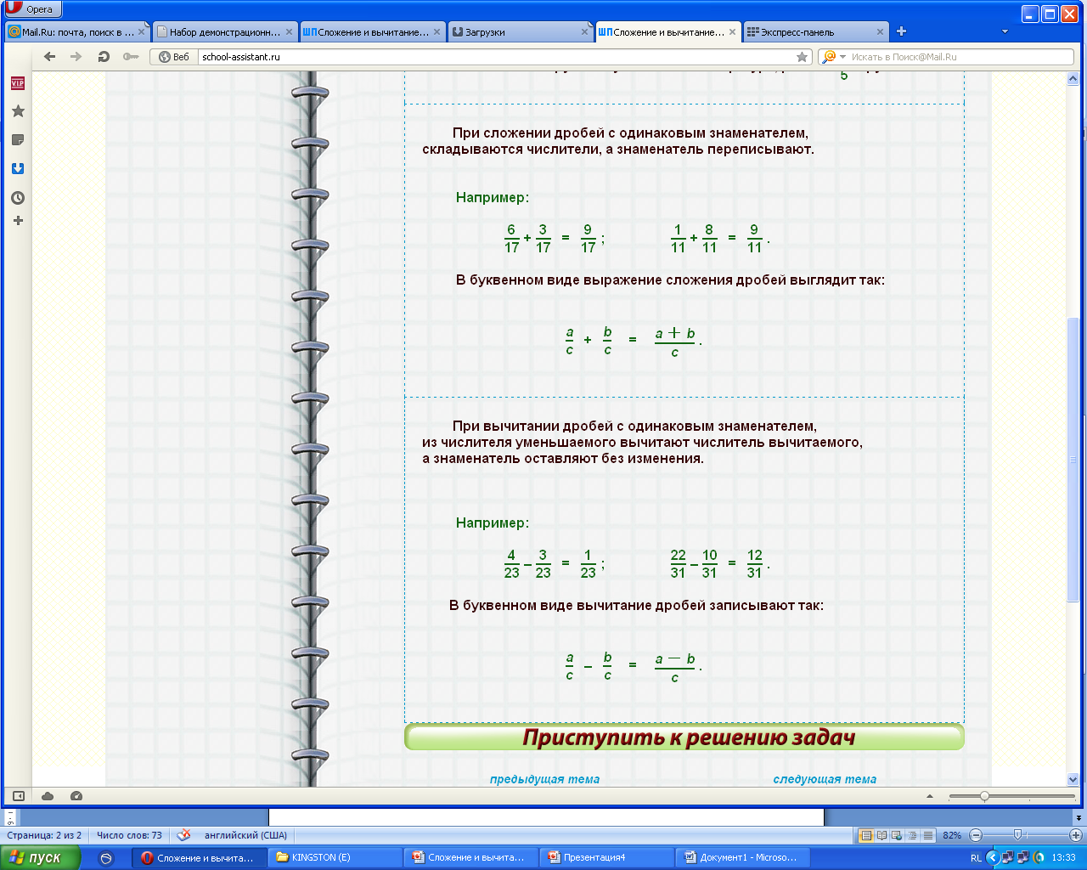Screen dimensions: 1087x870
Task: Reload the page with the refresh icon
Action: point(104,57)
